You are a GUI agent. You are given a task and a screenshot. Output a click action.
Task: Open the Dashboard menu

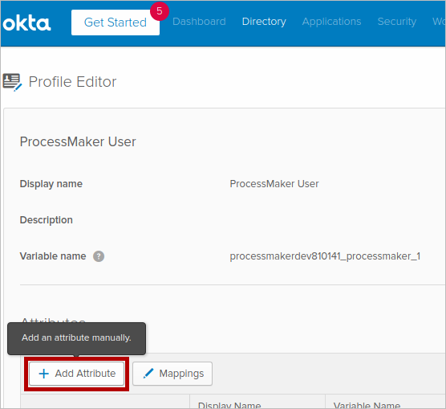pos(199,22)
